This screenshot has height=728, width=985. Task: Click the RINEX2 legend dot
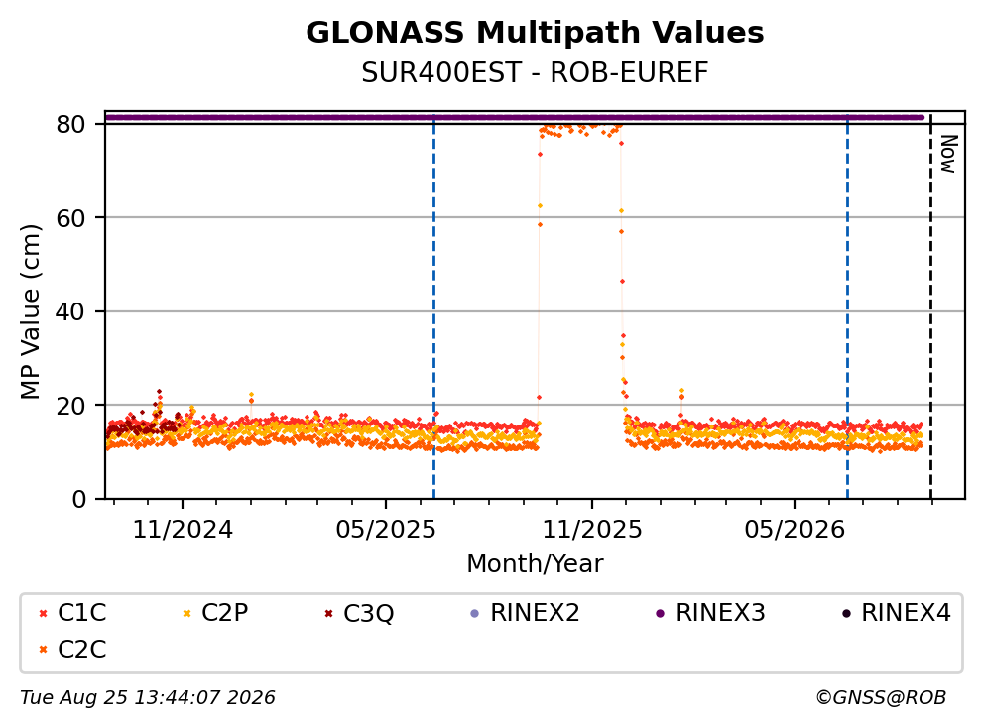click(475, 613)
